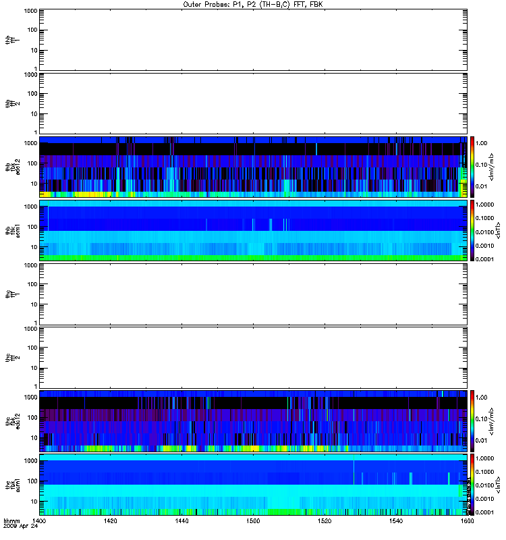Click the '1400' time axis label
The height and width of the screenshot is (540, 506).
[39, 520]
